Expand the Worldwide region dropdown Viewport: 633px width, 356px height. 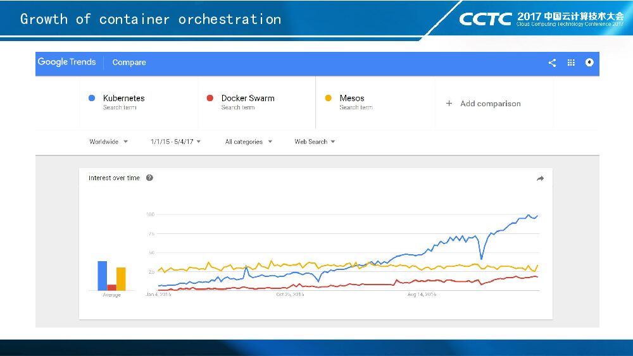coord(108,142)
